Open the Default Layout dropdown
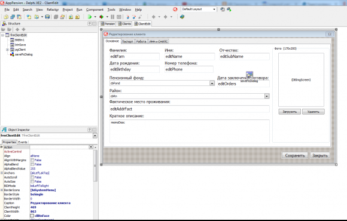The image size is (347, 221). click(x=199, y=10)
